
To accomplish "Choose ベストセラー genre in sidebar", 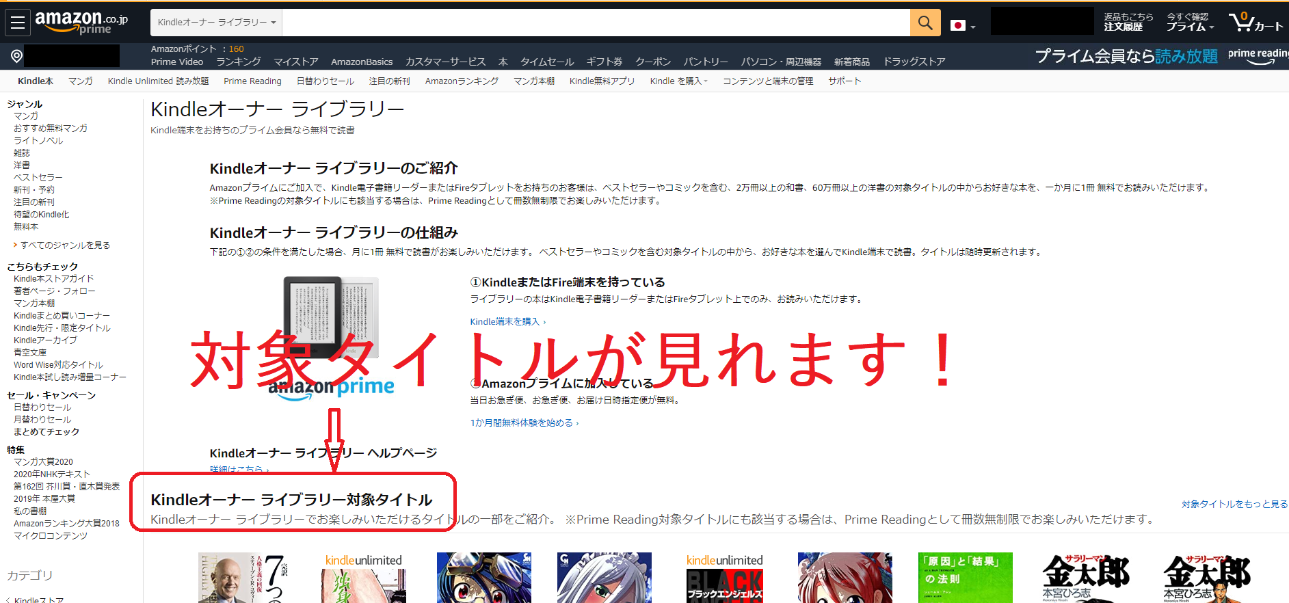I will pos(38,178).
